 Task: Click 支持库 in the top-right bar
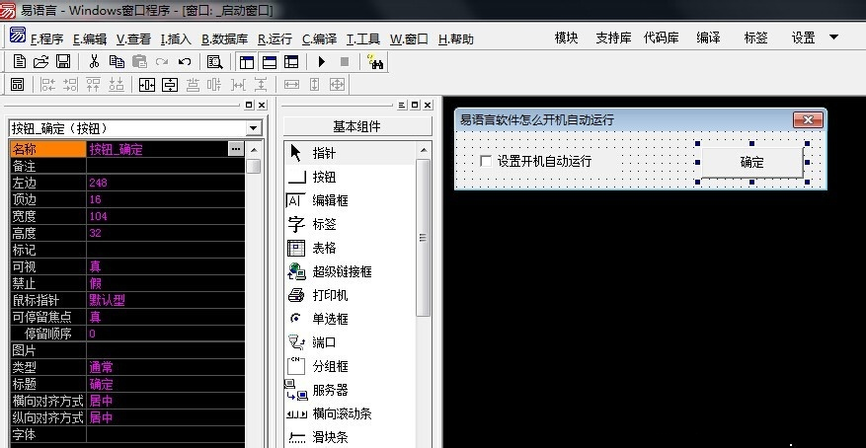(x=613, y=37)
